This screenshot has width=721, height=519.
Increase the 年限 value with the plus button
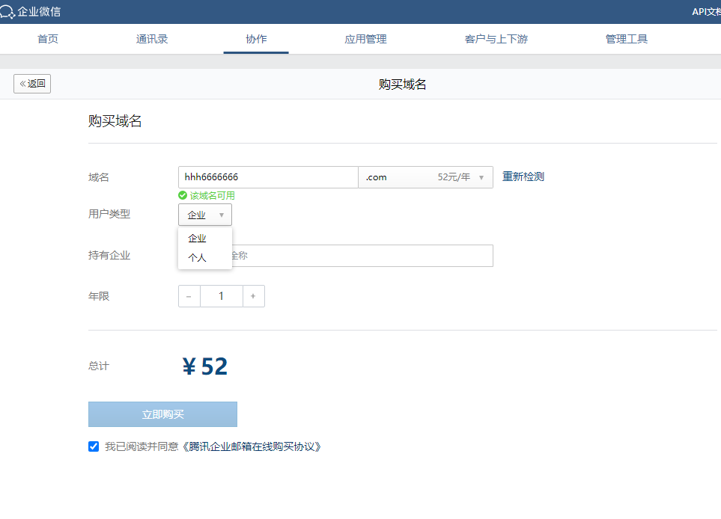(253, 296)
